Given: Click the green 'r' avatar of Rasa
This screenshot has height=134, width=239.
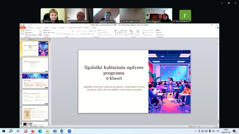Looking at the screenshot, I should click(x=185, y=16).
